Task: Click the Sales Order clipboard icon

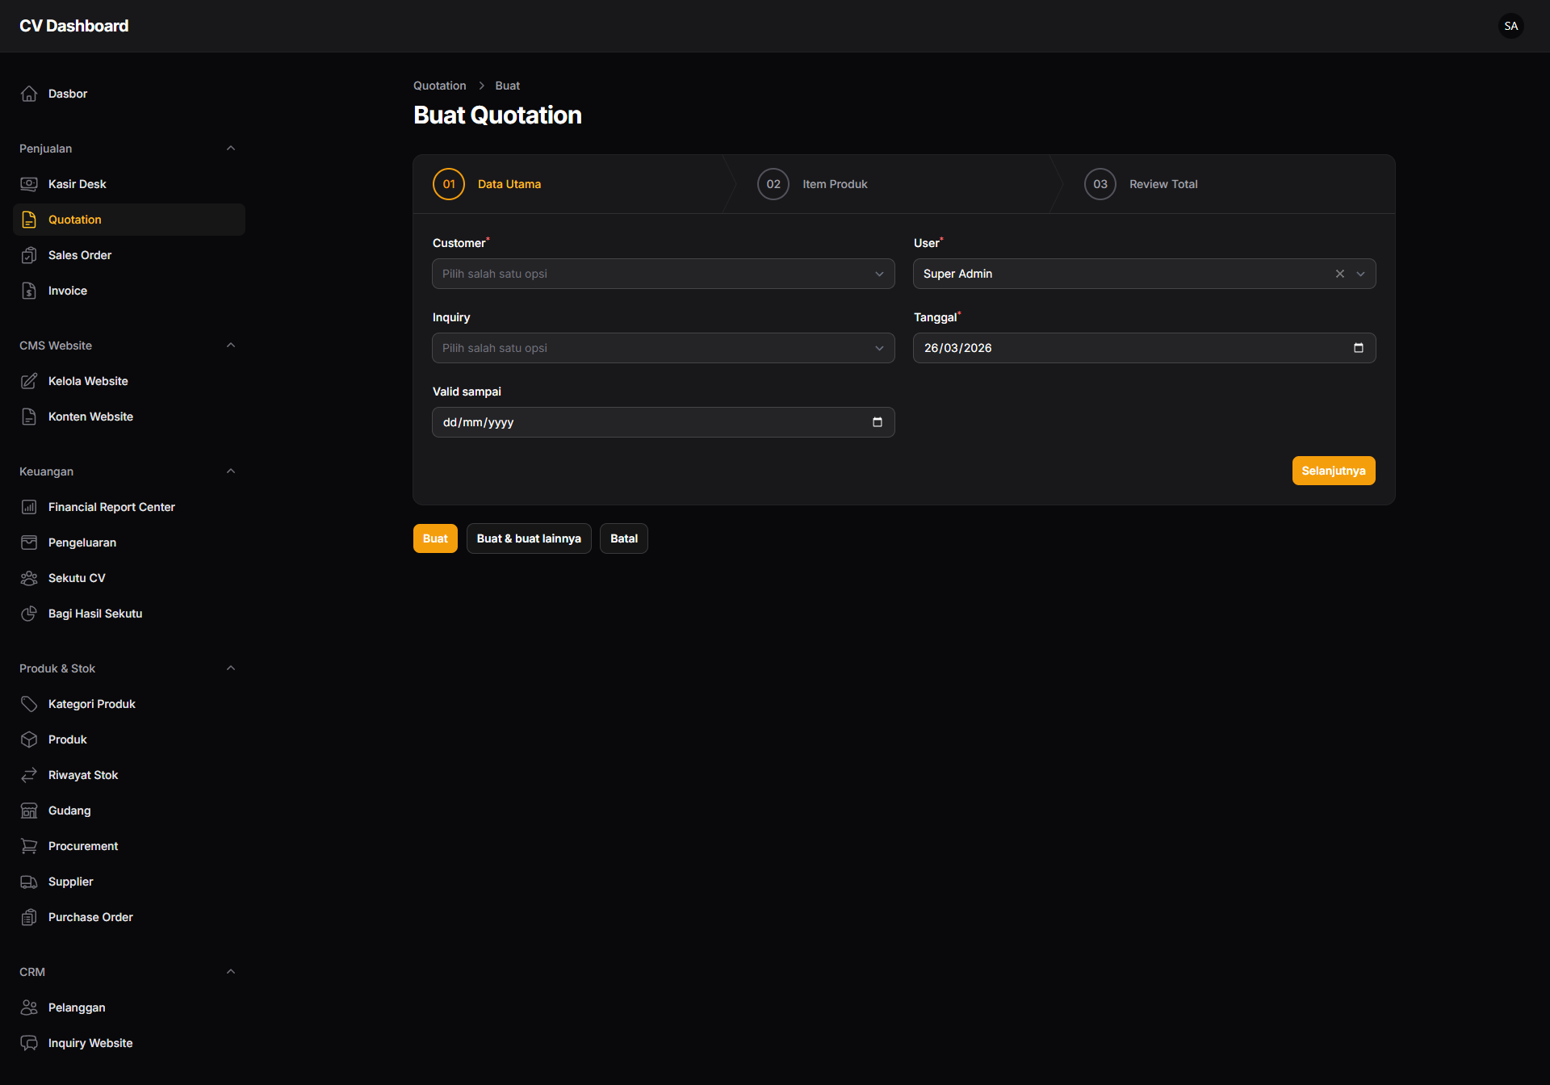Action: 29,255
